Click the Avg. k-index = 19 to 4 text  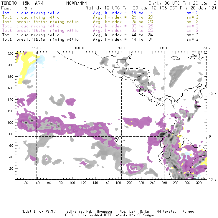(x=123, y=13)
